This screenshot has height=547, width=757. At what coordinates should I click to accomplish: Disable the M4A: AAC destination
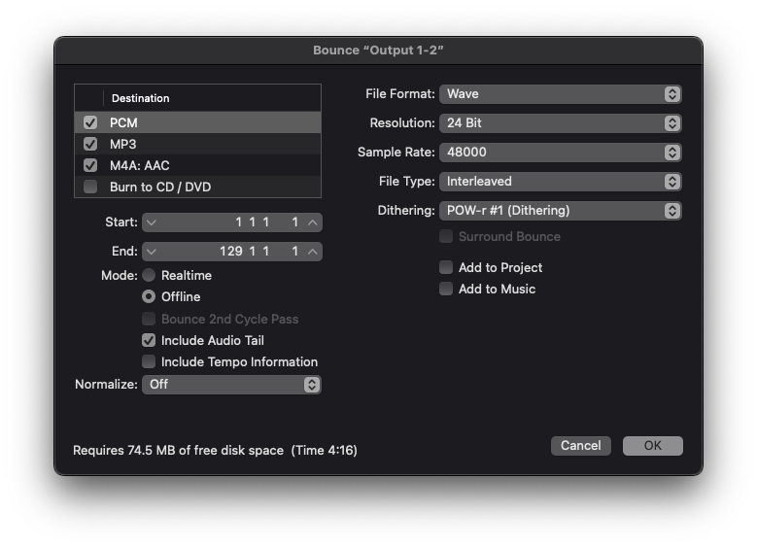90,166
